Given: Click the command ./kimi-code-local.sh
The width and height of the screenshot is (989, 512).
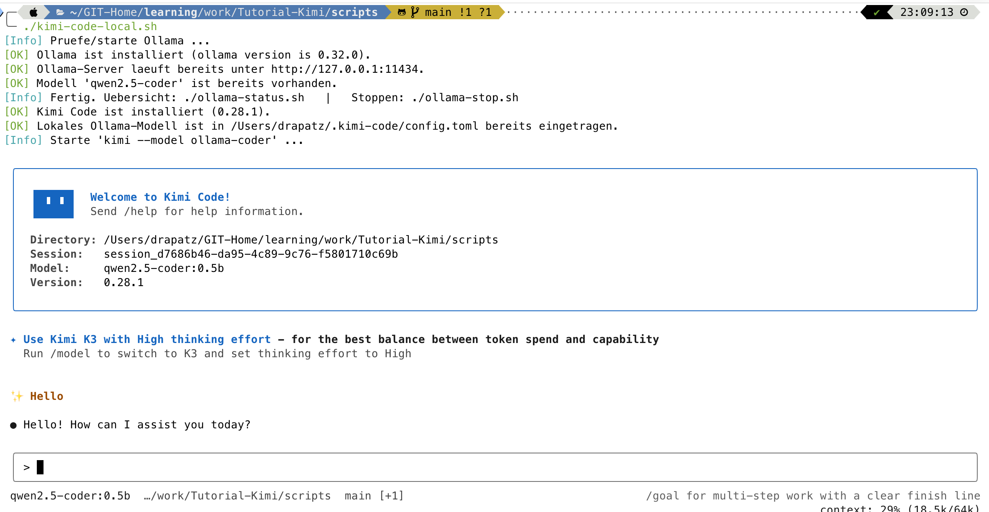Looking at the screenshot, I should pyautogui.click(x=90, y=26).
